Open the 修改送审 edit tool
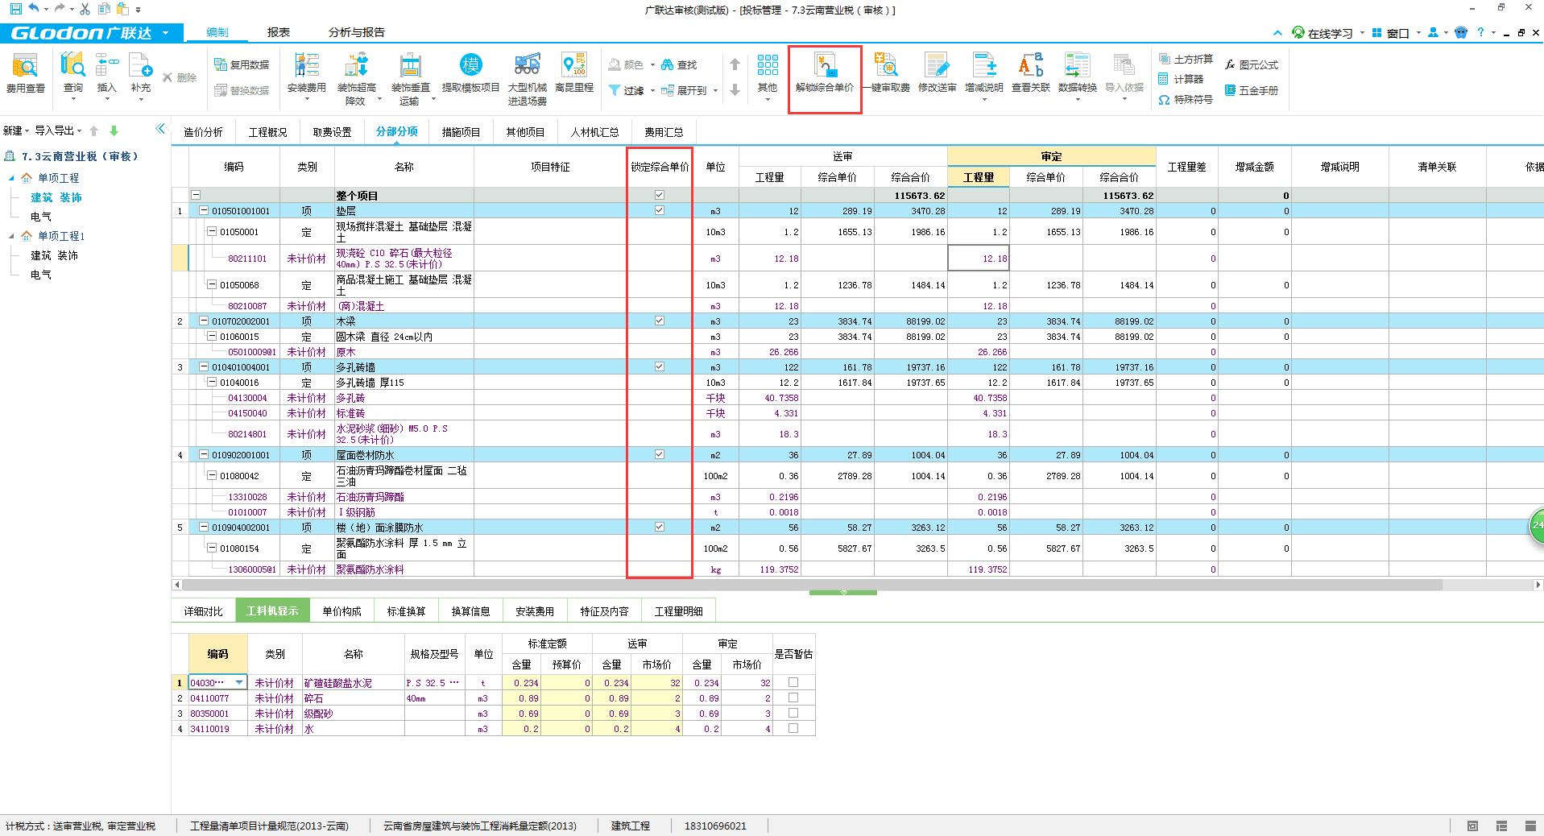 [937, 66]
